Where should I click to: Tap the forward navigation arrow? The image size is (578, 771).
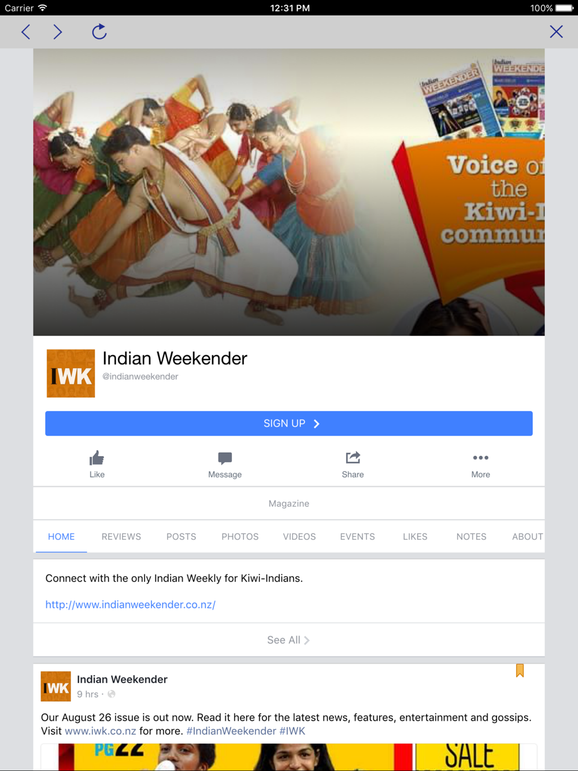click(x=57, y=32)
